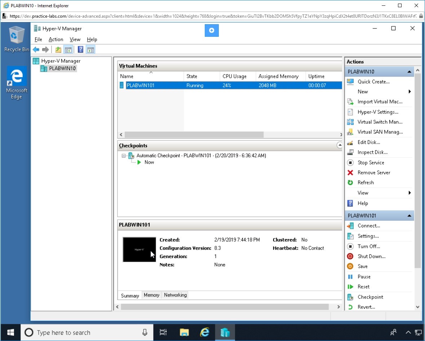Image resolution: width=425 pixels, height=341 pixels.
Task: Click the Hyper-V Settings icon
Action: tap(350, 112)
